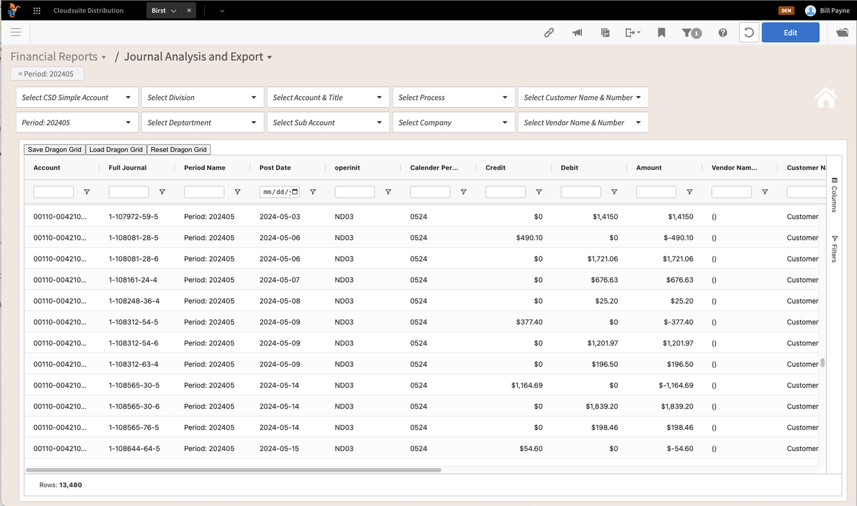
Task: Expand the Select Vendor Name & Number dropdown
Action: (x=582, y=122)
